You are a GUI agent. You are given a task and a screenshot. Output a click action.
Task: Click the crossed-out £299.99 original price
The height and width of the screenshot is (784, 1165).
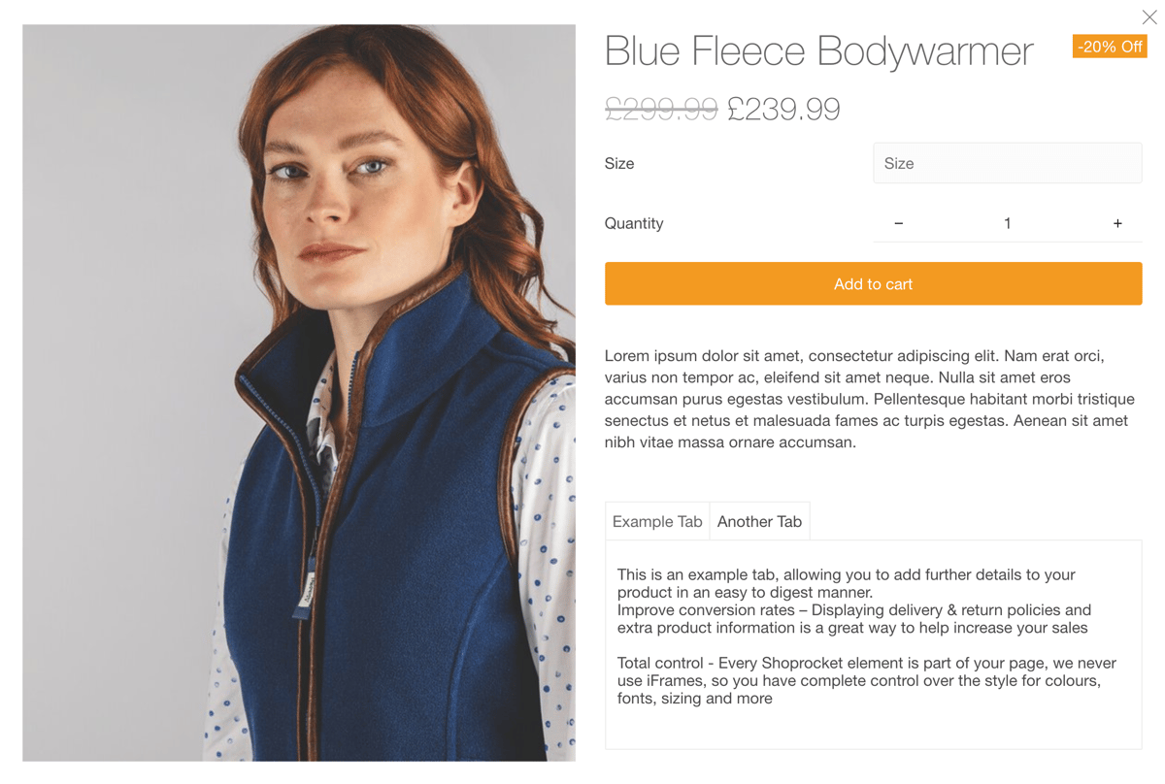pyautogui.click(x=660, y=109)
